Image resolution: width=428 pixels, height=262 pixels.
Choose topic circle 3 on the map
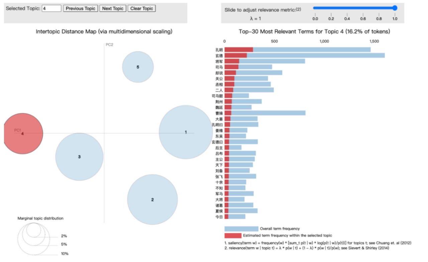point(79,157)
